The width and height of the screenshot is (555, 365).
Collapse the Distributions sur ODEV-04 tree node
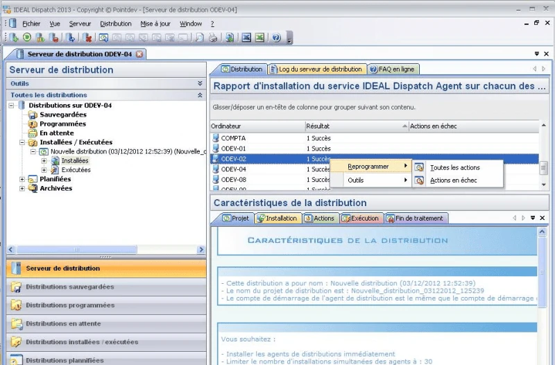point(11,105)
